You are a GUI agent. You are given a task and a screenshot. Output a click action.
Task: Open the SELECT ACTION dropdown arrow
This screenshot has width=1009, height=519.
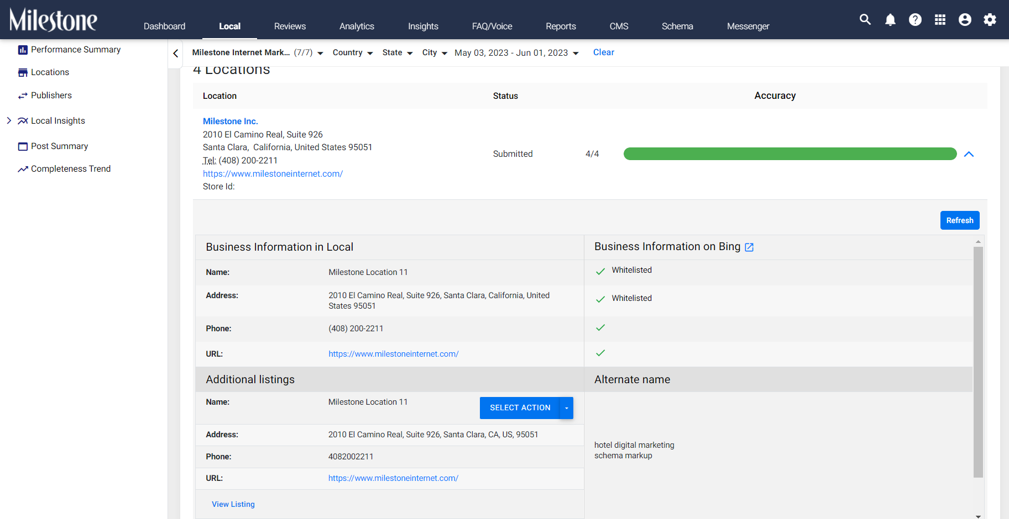567,408
